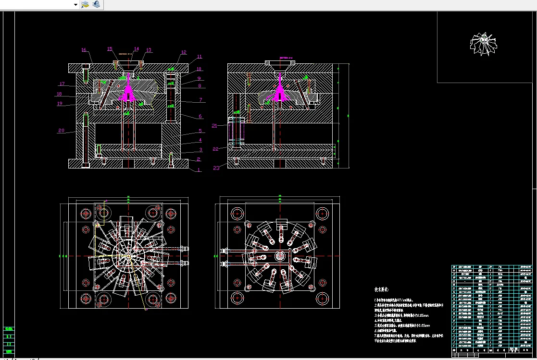
Task: Select part balloon label 23
Action: [216, 168]
